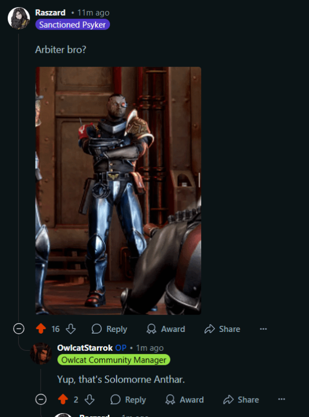Reply to OwlcatStarrok's comment
Image resolution: width=309 pixels, height=417 pixels.
pyautogui.click(x=128, y=399)
